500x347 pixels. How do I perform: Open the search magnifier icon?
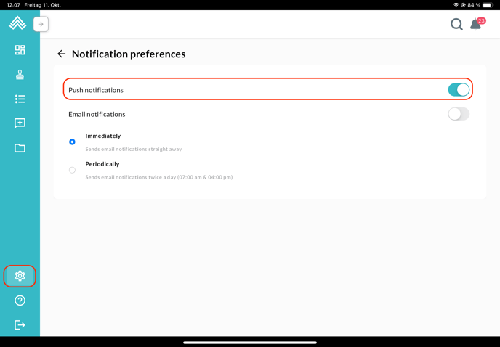click(x=456, y=25)
